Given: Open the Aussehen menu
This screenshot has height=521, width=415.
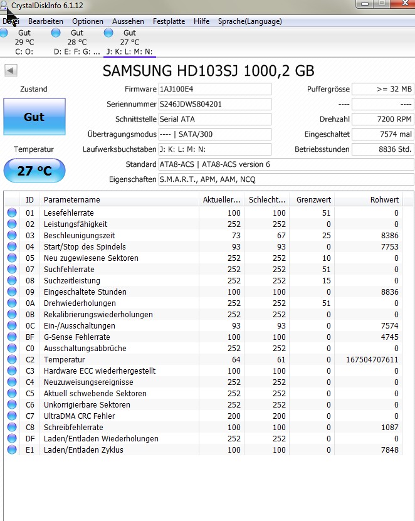Looking at the screenshot, I should coord(128,21).
